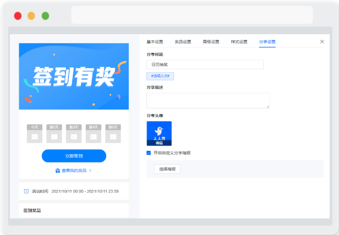Viewport: 339px width, 235px height.
Task: Click the green window maximize dot
Action: tap(45, 16)
